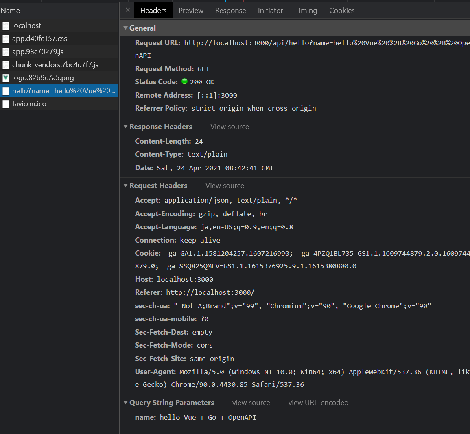Click the Vue logo thumbnail icon for logo.82b9c7a5.png
The width and height of the screenshot is (470, 434).
click(6, 78)
